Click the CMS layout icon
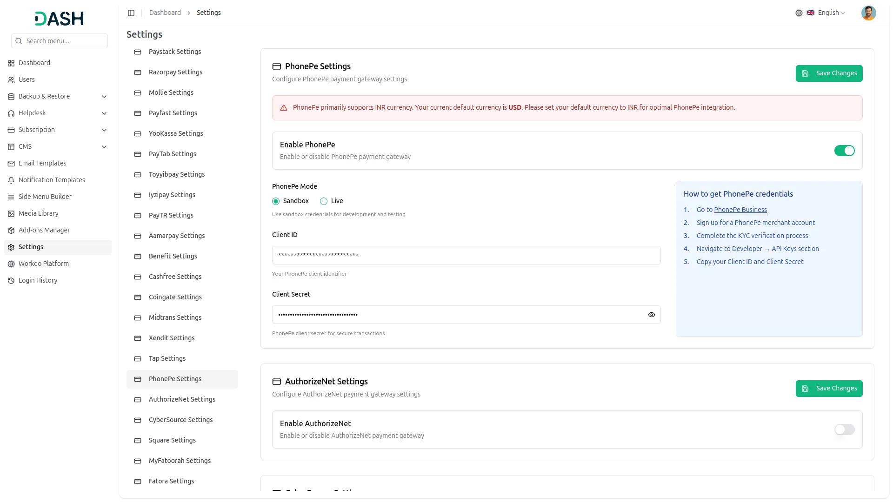 (x=11, y=147)
